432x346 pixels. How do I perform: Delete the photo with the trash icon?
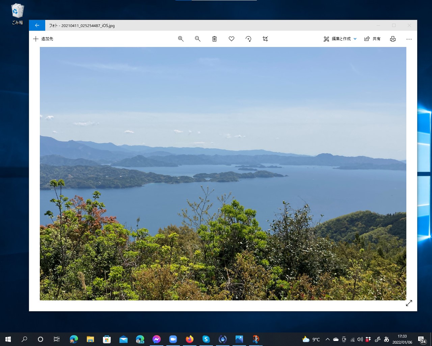click(214, 39)
